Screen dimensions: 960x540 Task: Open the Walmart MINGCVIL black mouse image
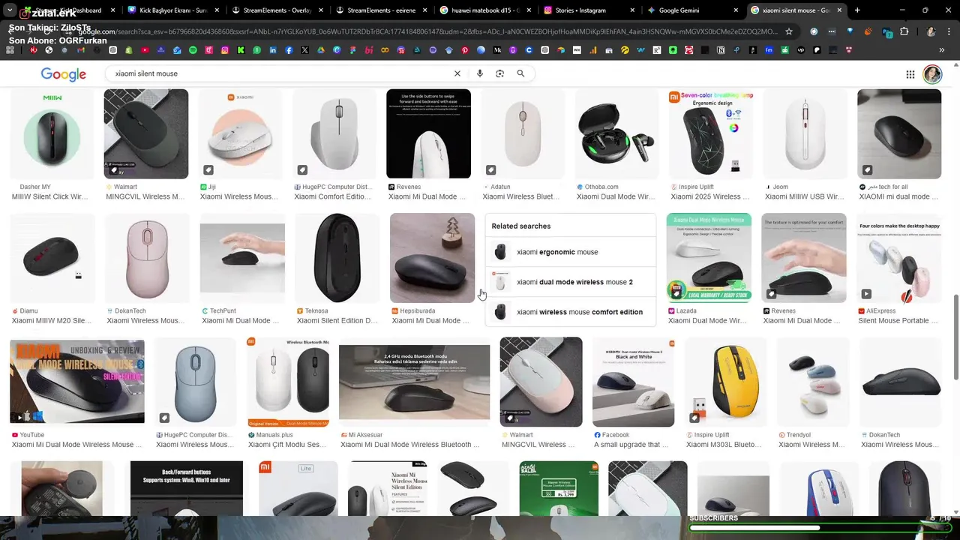pyautogui.click(x=146, y=134)
